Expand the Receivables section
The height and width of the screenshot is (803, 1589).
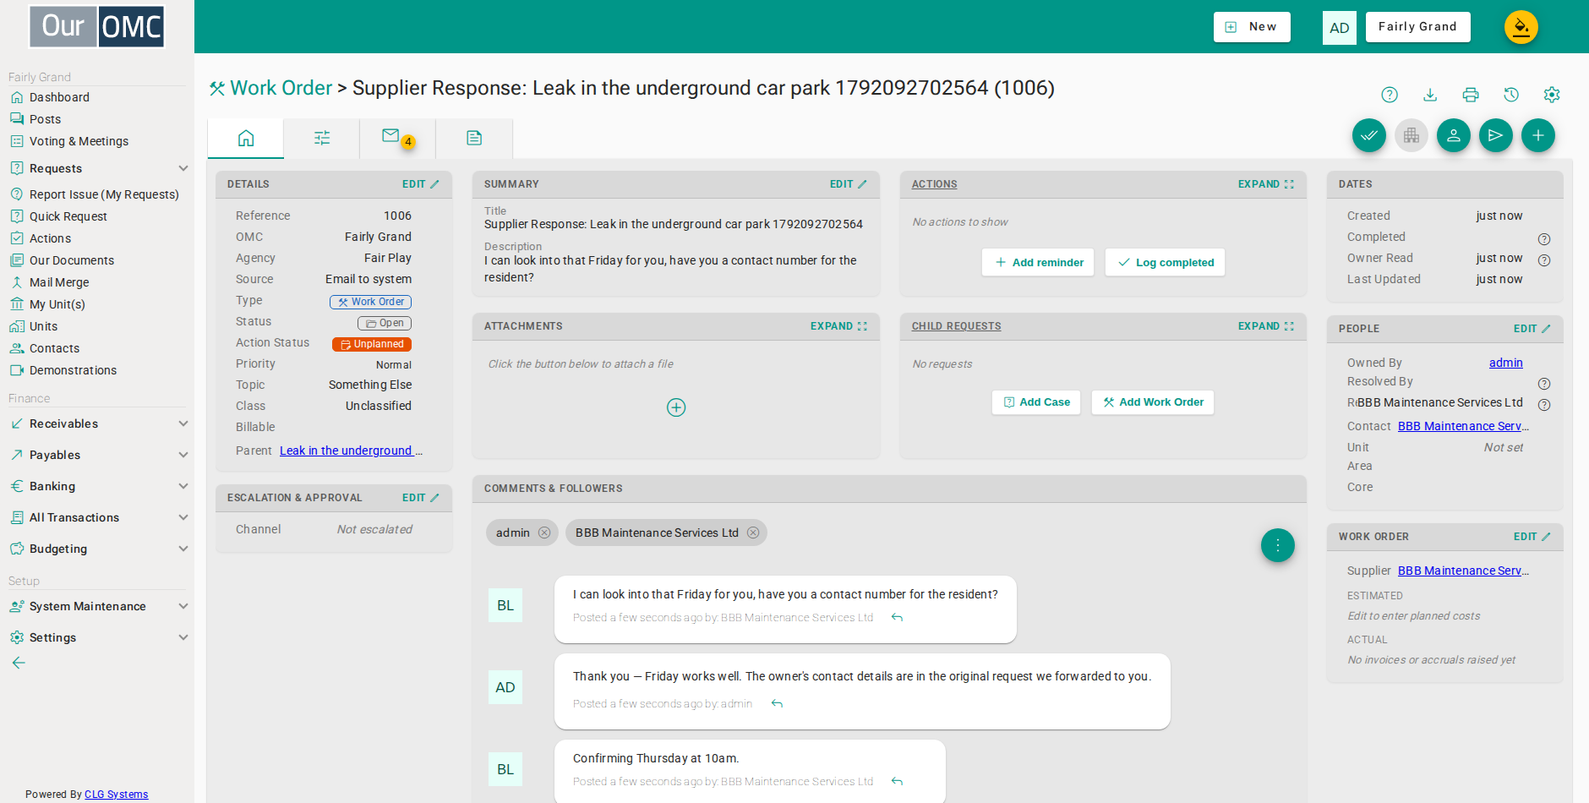[98, 423]
